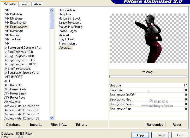Open the Editor... button
The width and height of the screenshot is (190, 138).
coord(81,124)
